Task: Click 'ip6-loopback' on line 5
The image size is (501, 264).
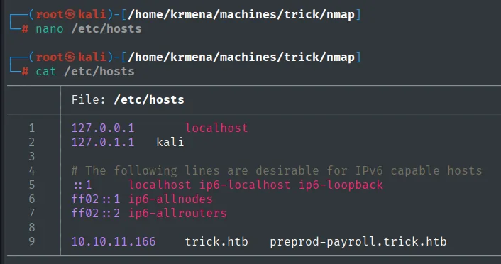Action: click(x=341, y=185)
